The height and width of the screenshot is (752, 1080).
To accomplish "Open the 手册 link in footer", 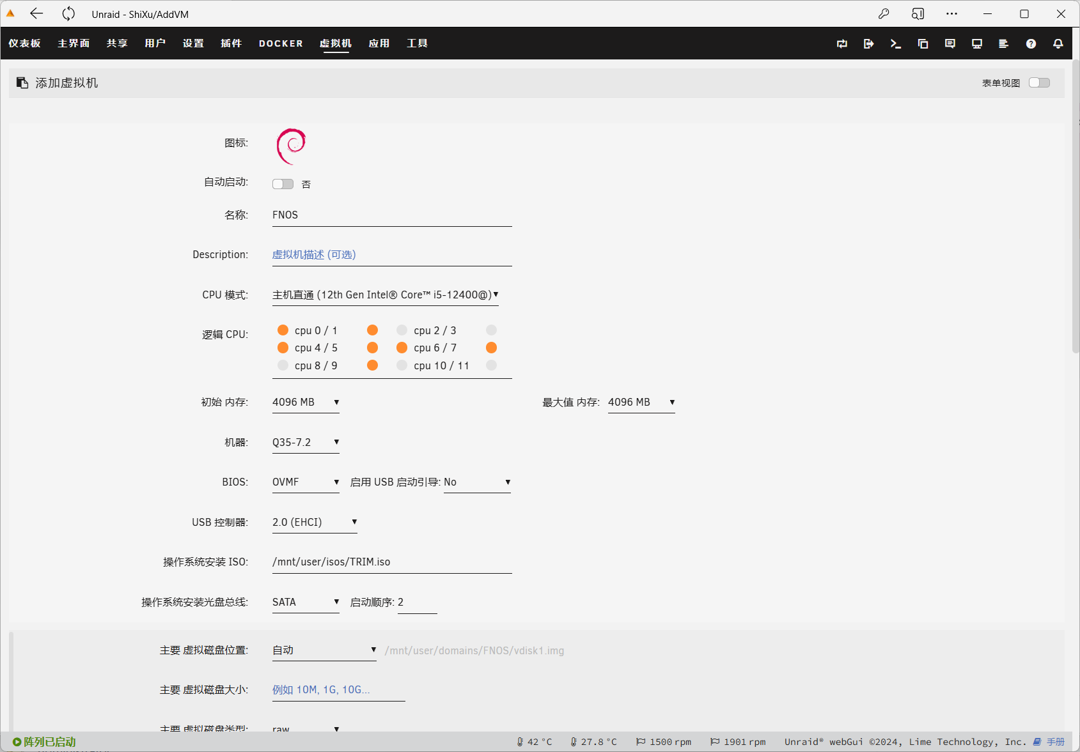I will point(1055,742).
